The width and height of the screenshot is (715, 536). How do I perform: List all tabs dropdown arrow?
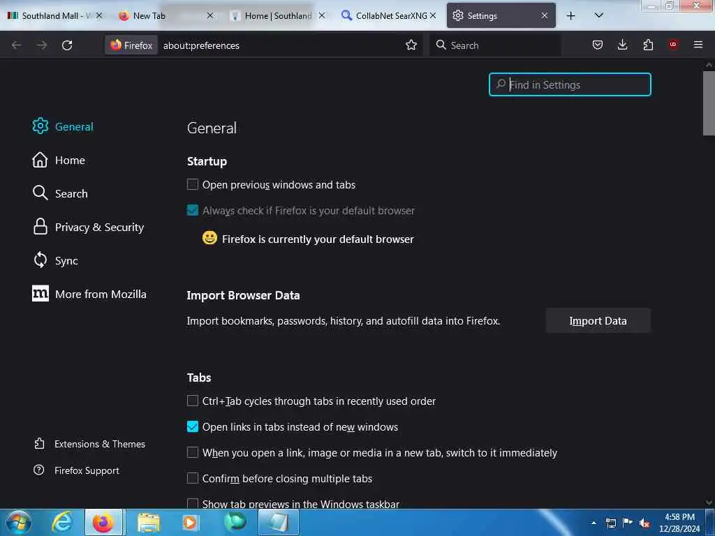click(x=599, y=15)
